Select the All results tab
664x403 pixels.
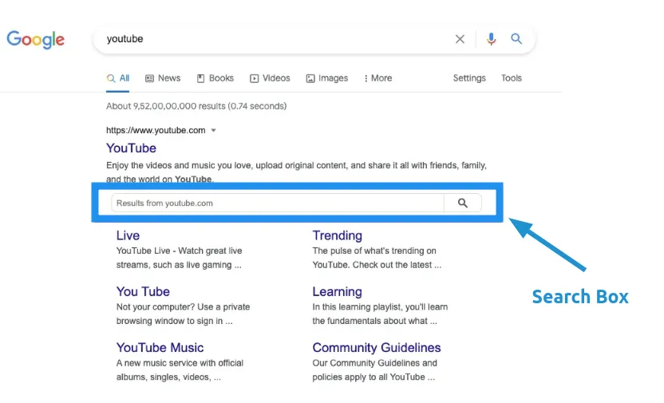118,78
